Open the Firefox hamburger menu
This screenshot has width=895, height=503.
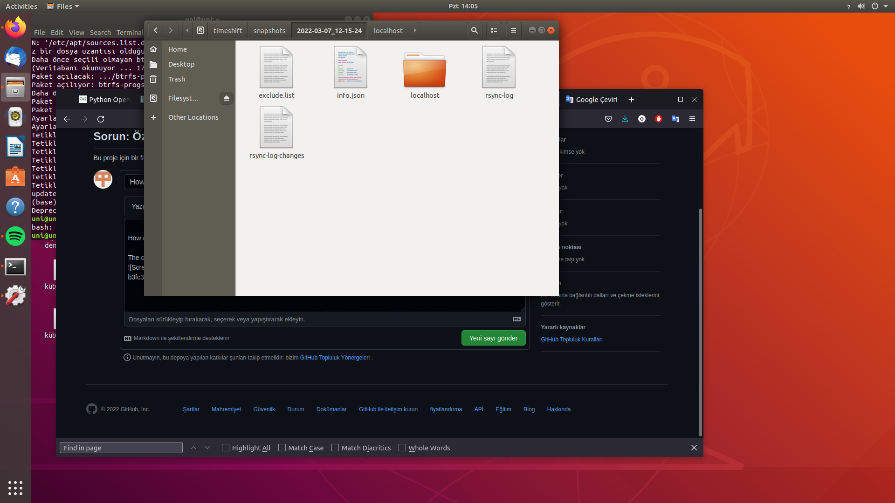692,119
